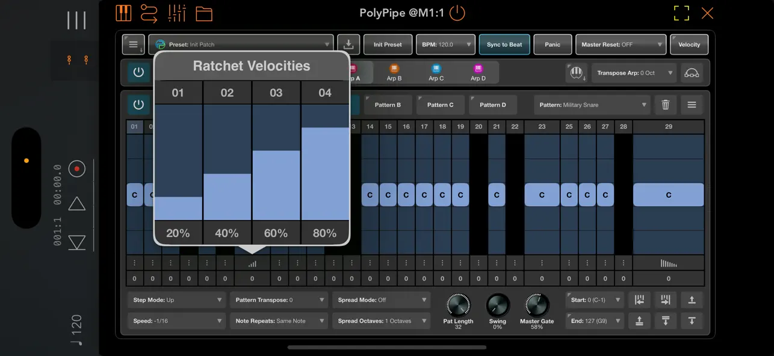The width and height of the screenshot is (774, 356).
Task: Open the Preset: Init Patch dropdown
Action: pyautogui.click(x=241, y=44)
